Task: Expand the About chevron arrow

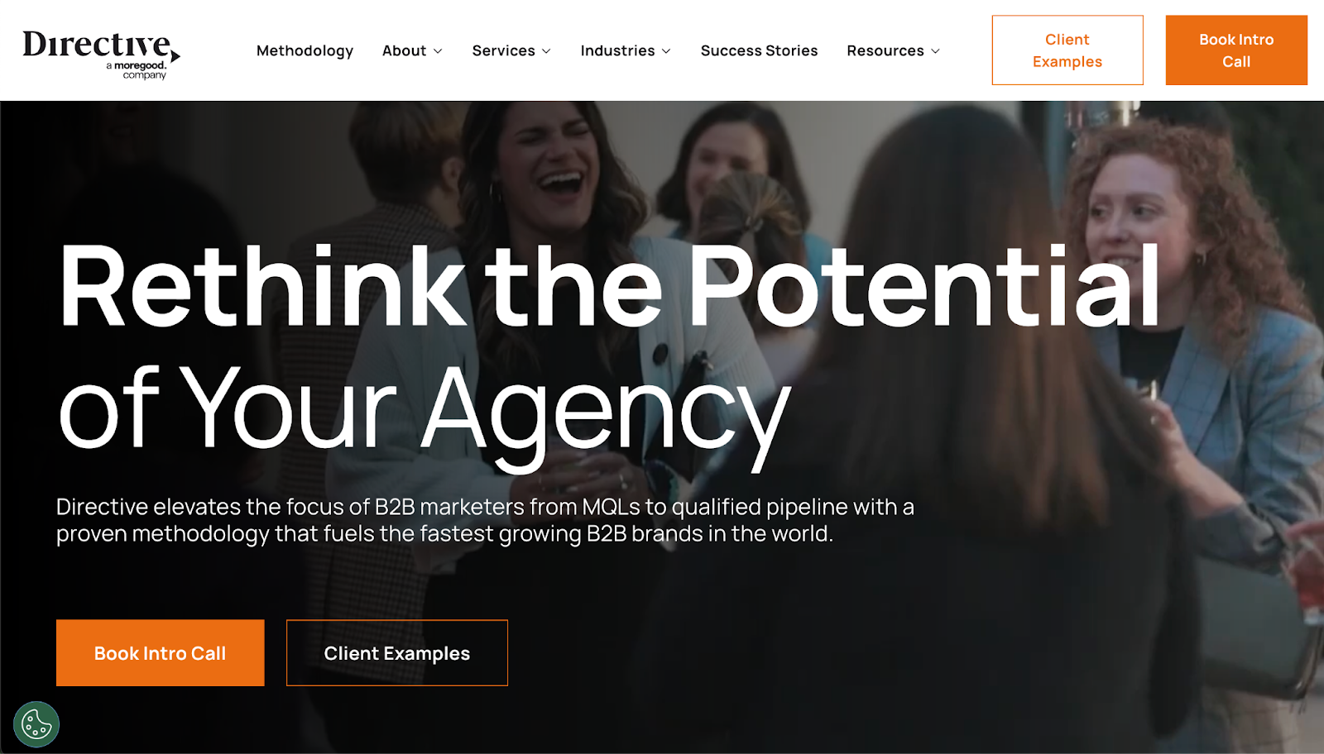Action: (438, 51)
